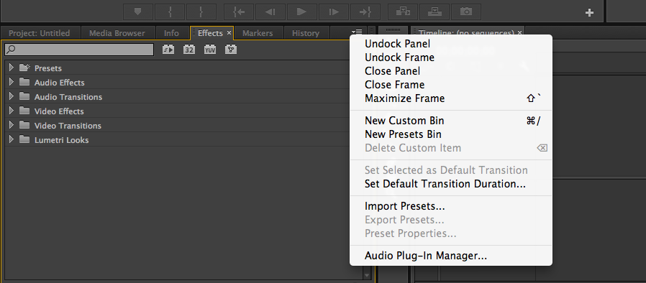Open the Effects panel flyout menu icon
646x283 pixels.
pos(357,32)
